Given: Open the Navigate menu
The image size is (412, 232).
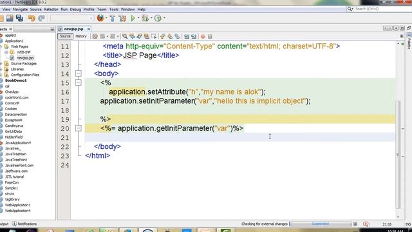Looking at the screenshot, I should 20,10.
